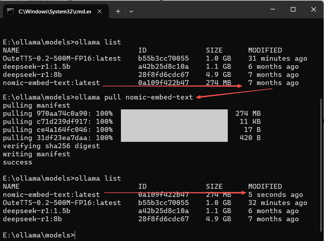Click 'nomic-embed-text:latest' in the second list

(x=51, y=195)
